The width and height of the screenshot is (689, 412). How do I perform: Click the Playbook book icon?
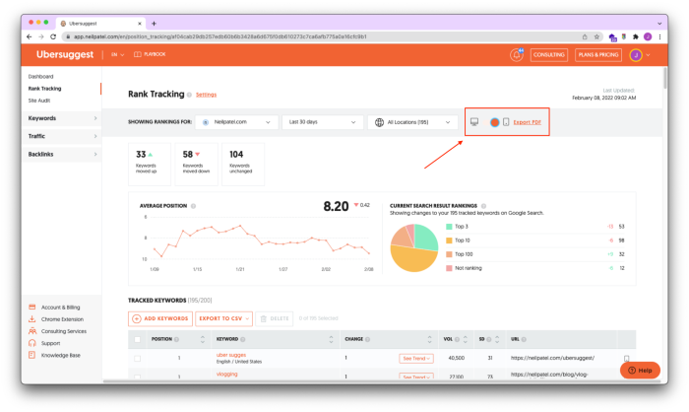[138, 54]
